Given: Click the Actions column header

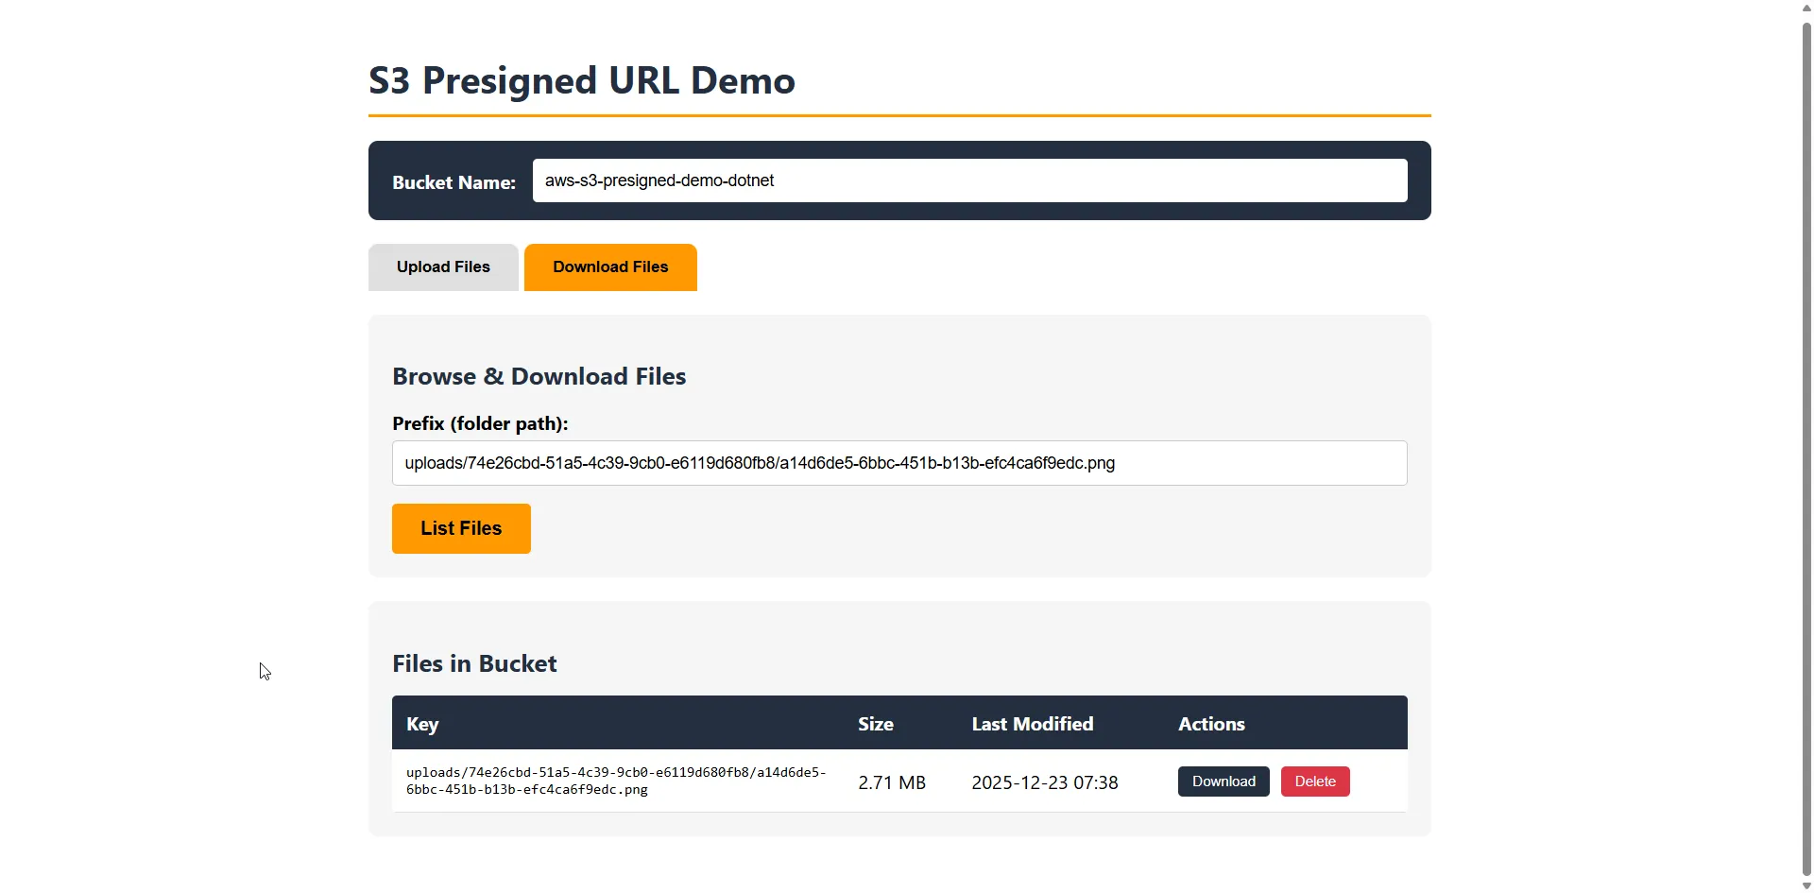Looking at the screenshot, I should [1210, 723].
